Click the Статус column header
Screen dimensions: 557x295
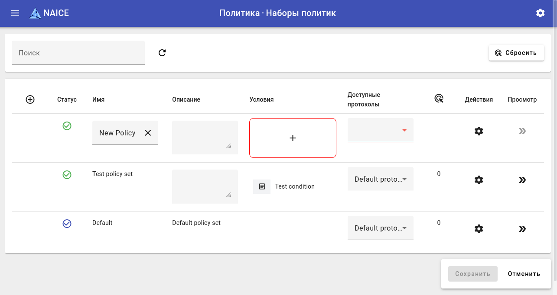pyautogui.click(x=67, y=99)
